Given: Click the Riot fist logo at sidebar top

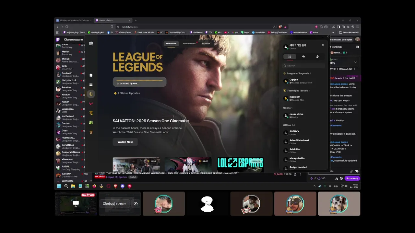Looking at the screenshot, I should [91, 43].
